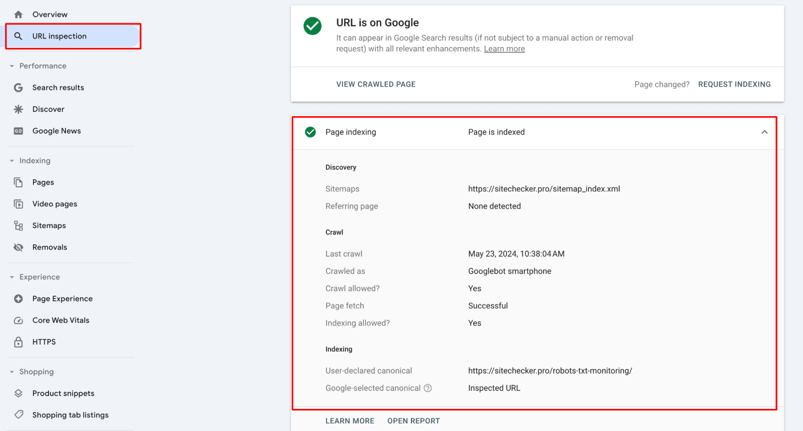Click the LEARN MORE button below indexing details

coord(349,421)
